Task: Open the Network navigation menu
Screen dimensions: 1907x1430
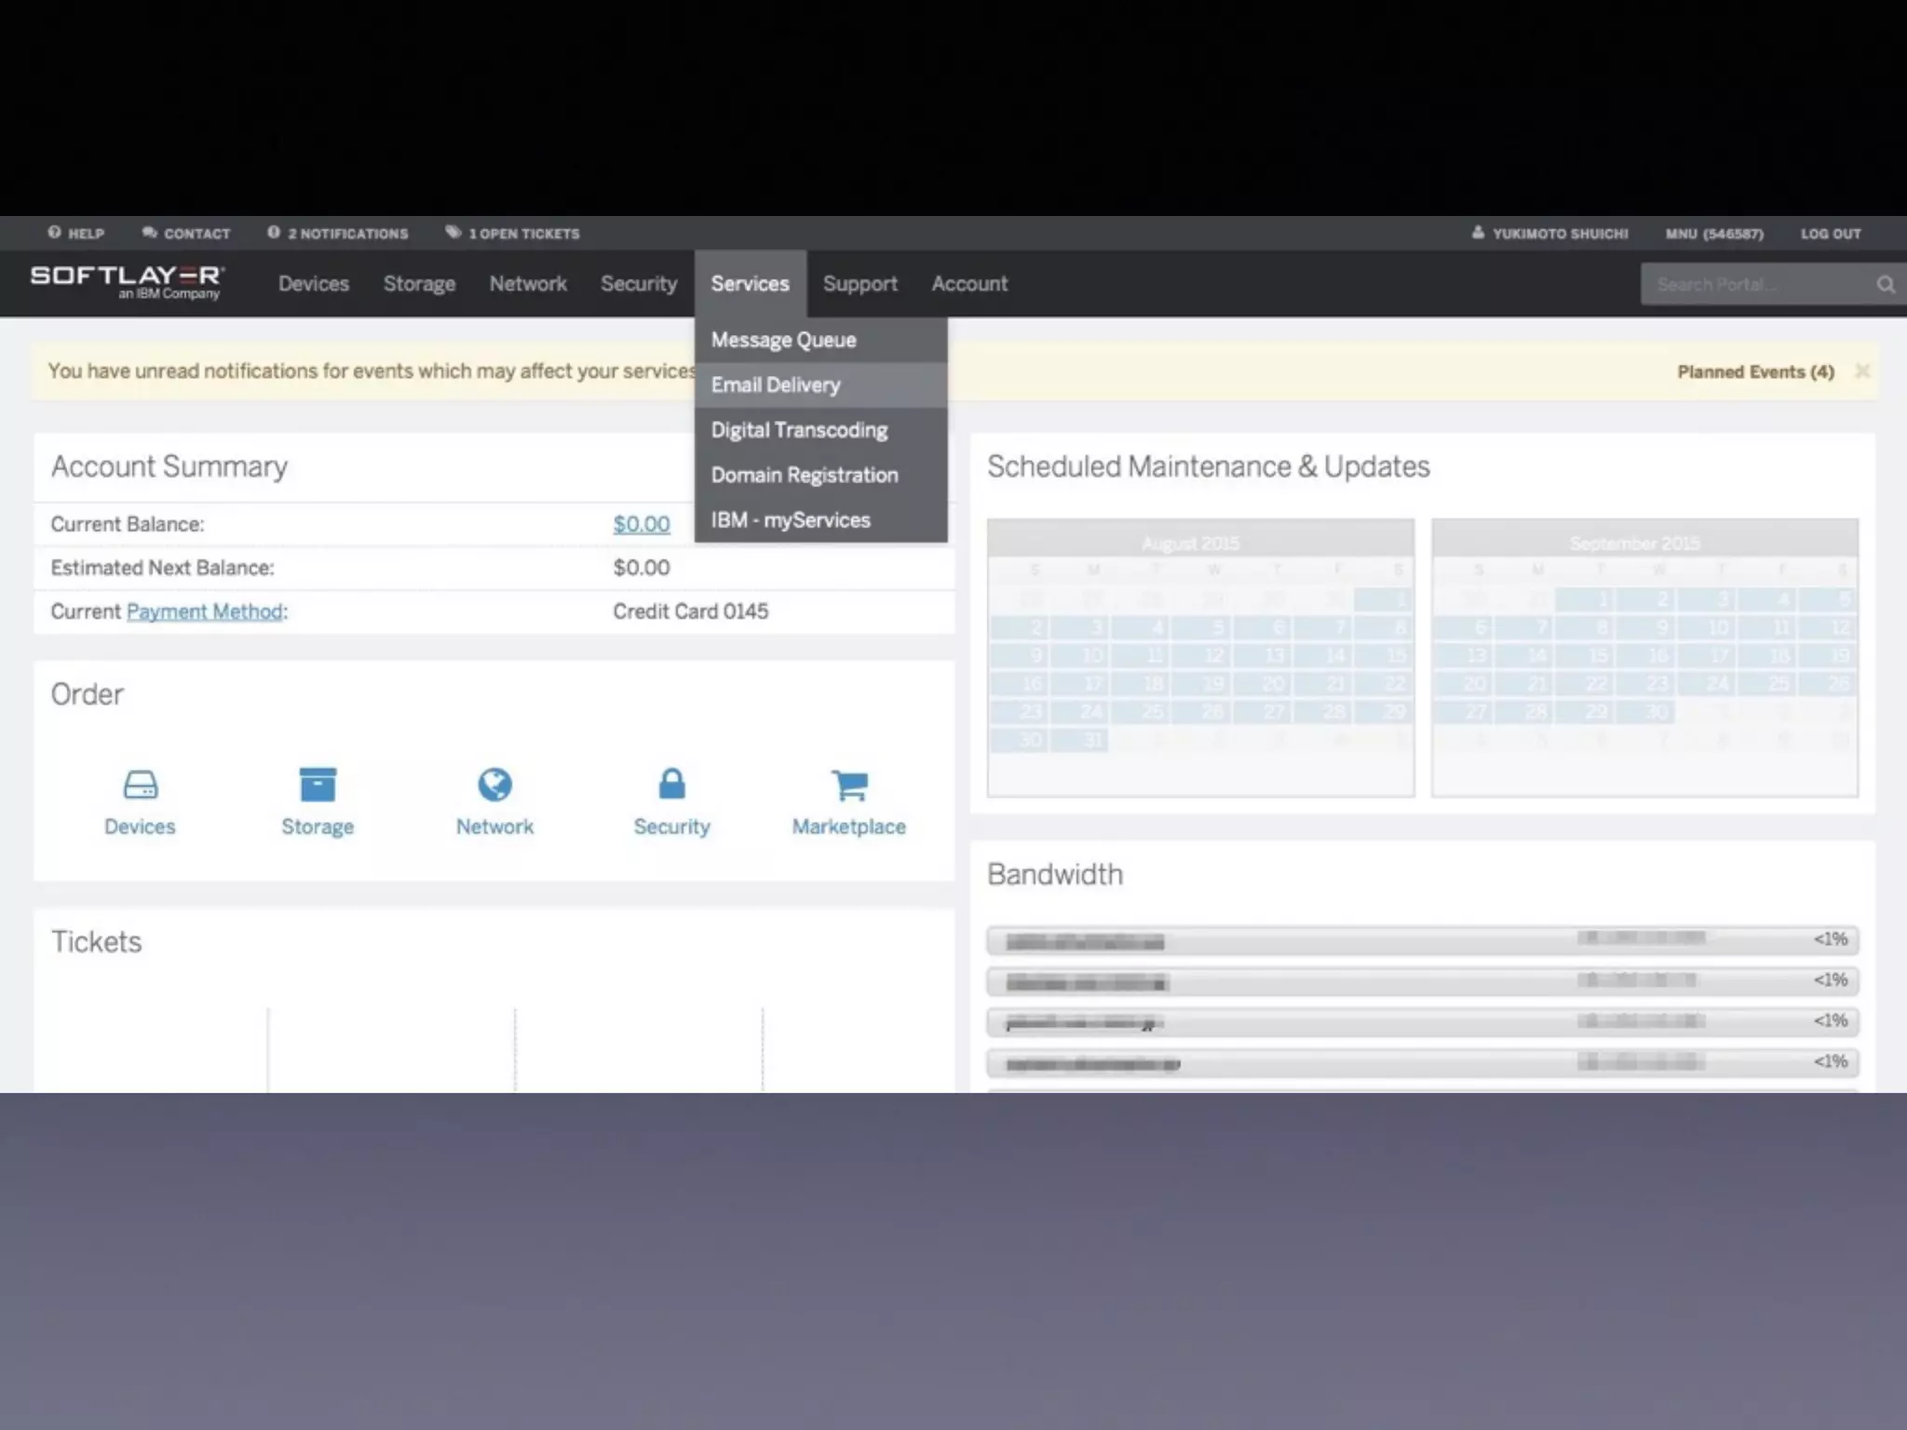Action: click(x=528, y=284)
